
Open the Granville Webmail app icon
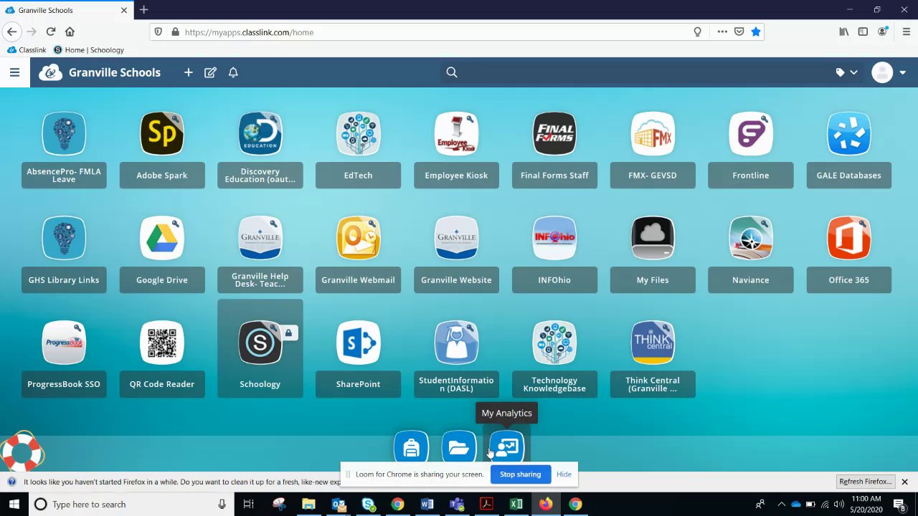pos(358,238)
